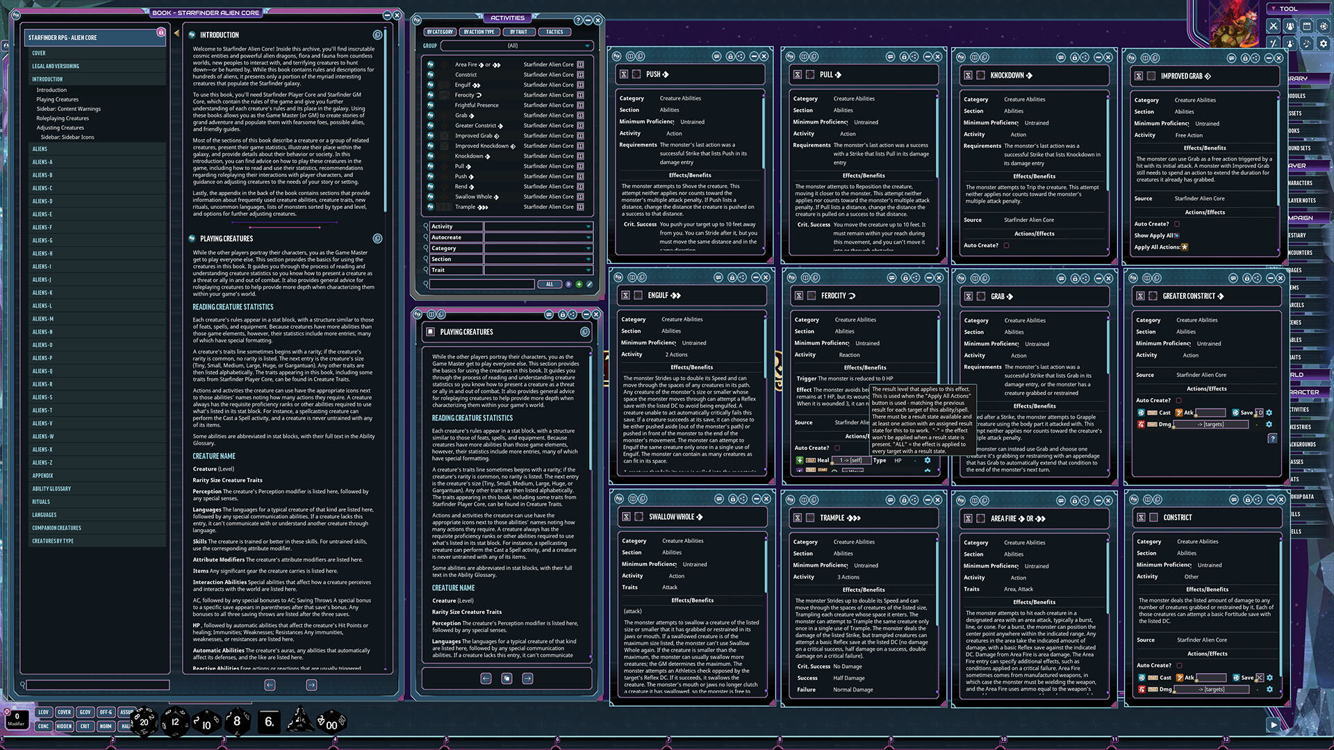Click the Tactics button in Activities
Viewport: 1334px width, 750px height.
(554, 32)
